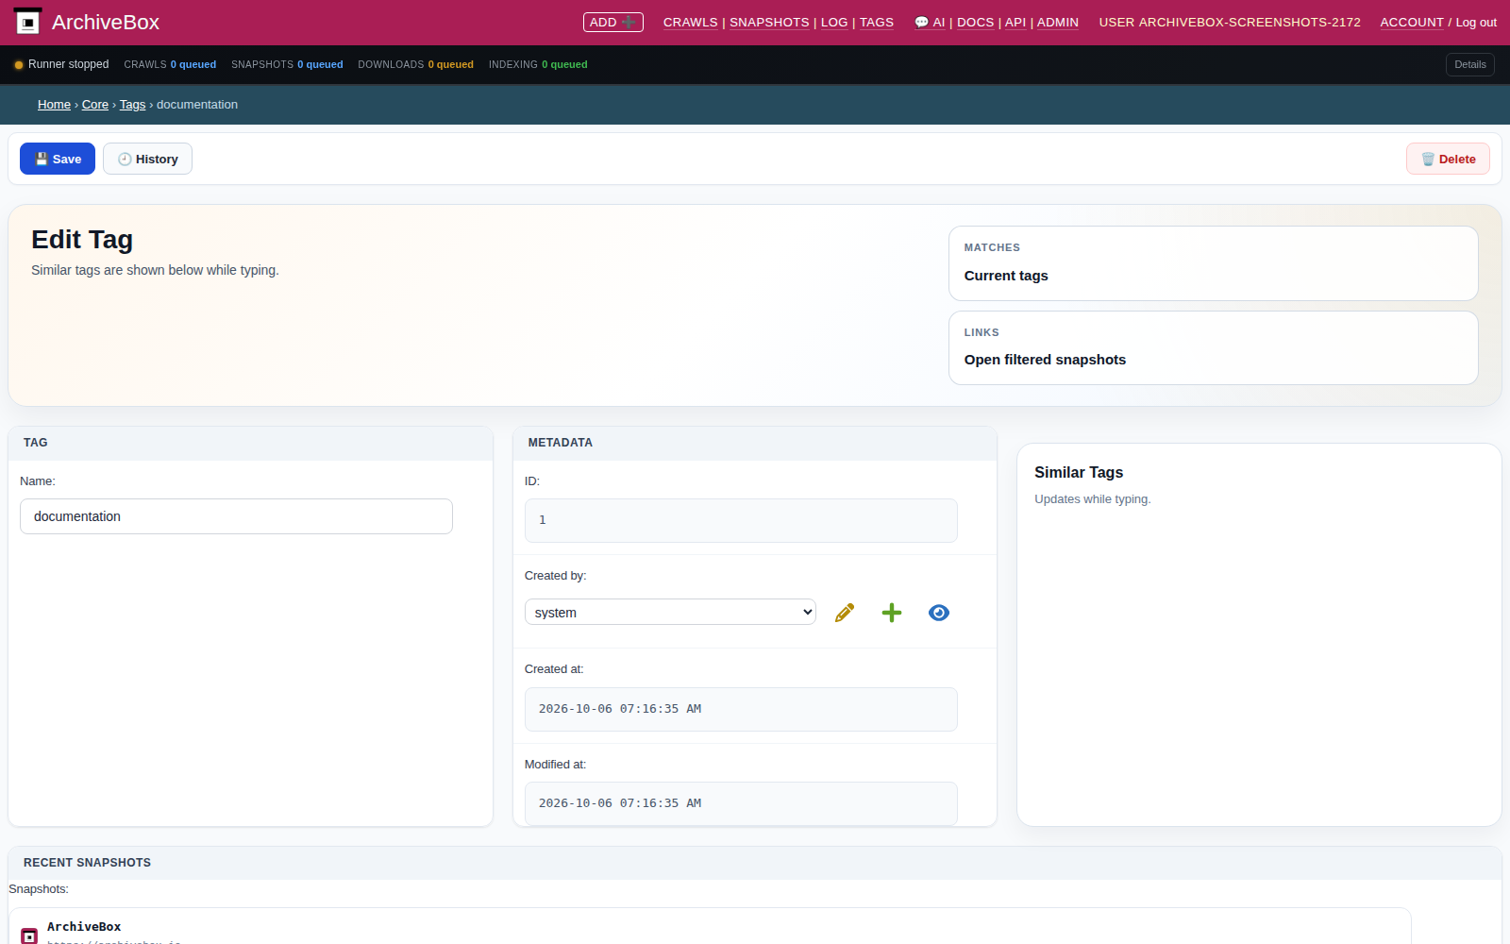Image resolution: width=1510 pixels, height=944 pixels.
Task: Open tag History
Action: tap(147, 159)
